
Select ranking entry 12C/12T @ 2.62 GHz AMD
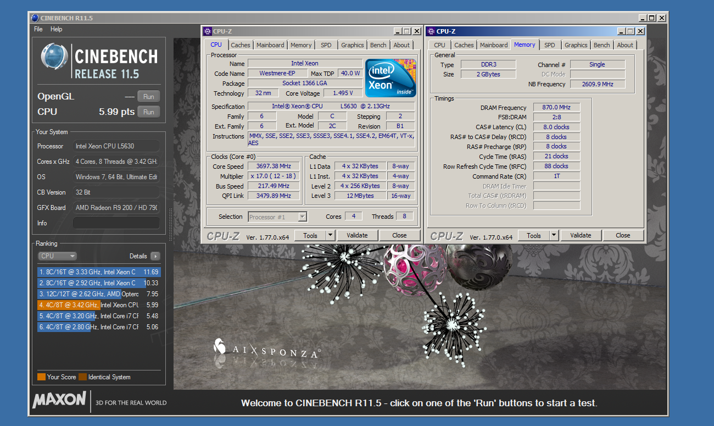pyautogui.click(x=98, y=294)
